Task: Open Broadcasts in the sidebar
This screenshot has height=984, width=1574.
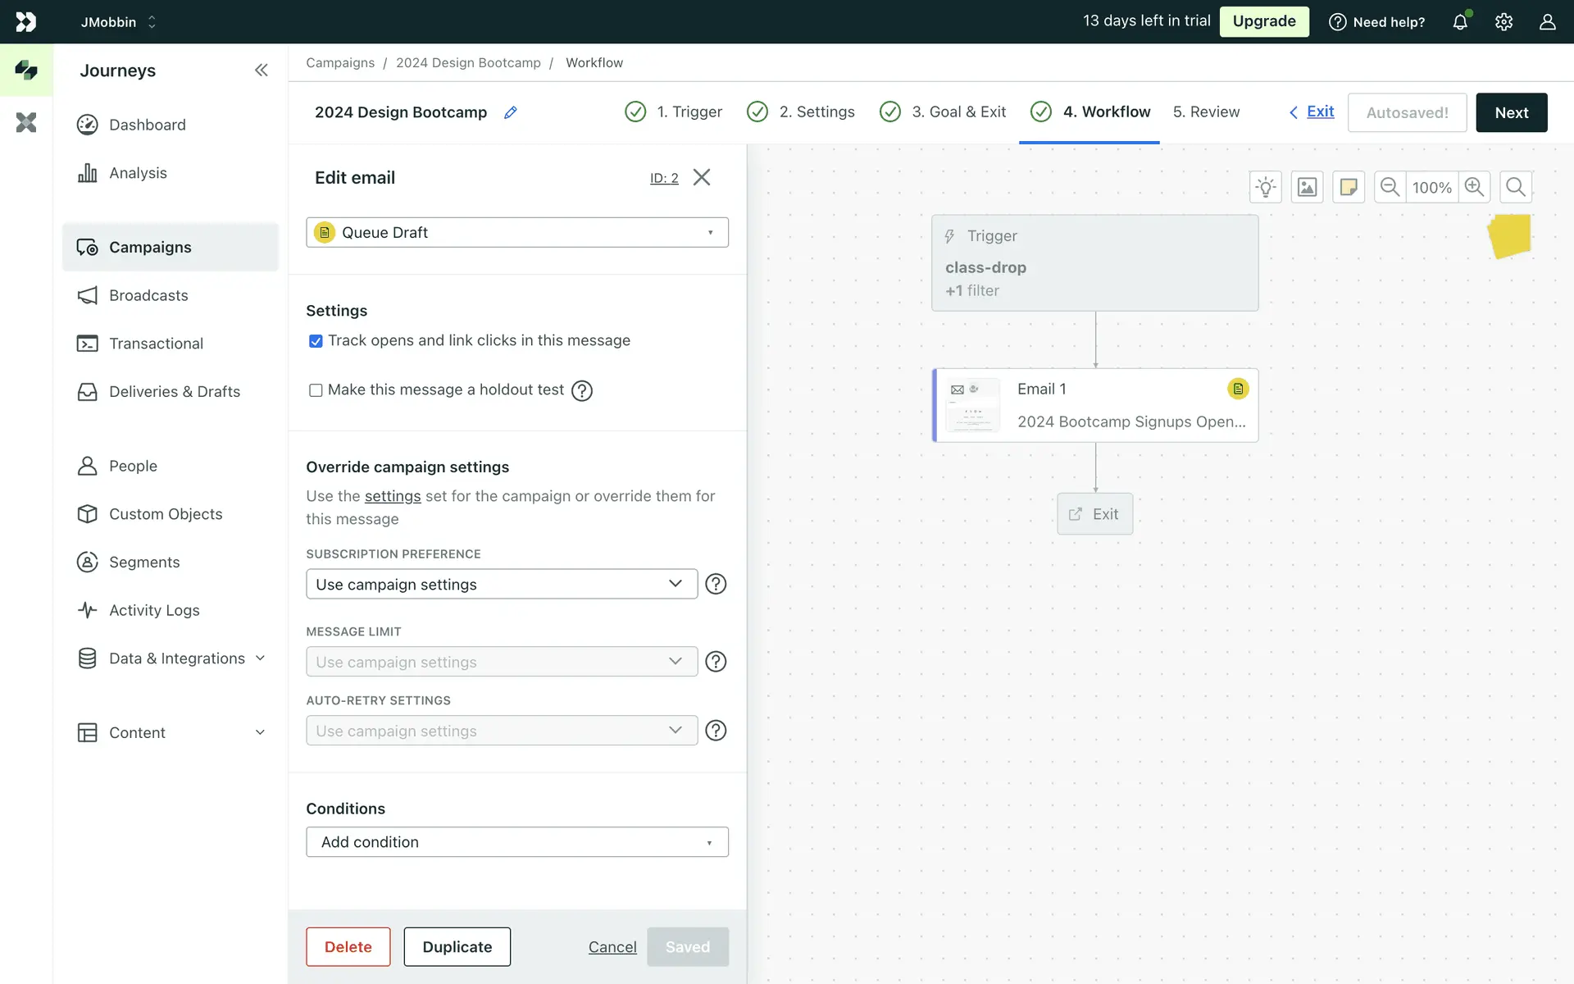Action: [148, 295]
